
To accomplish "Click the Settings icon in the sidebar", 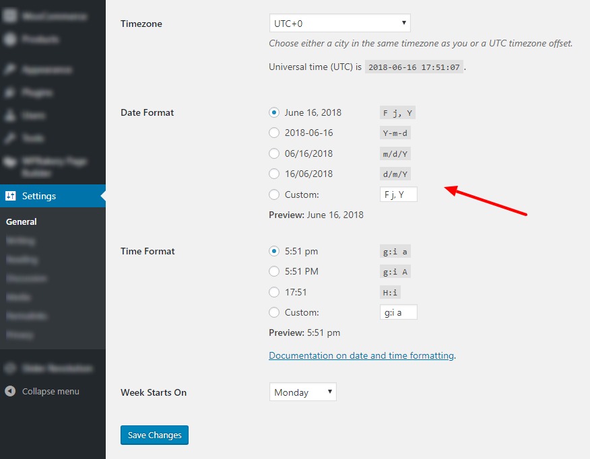I will [11, 196].
